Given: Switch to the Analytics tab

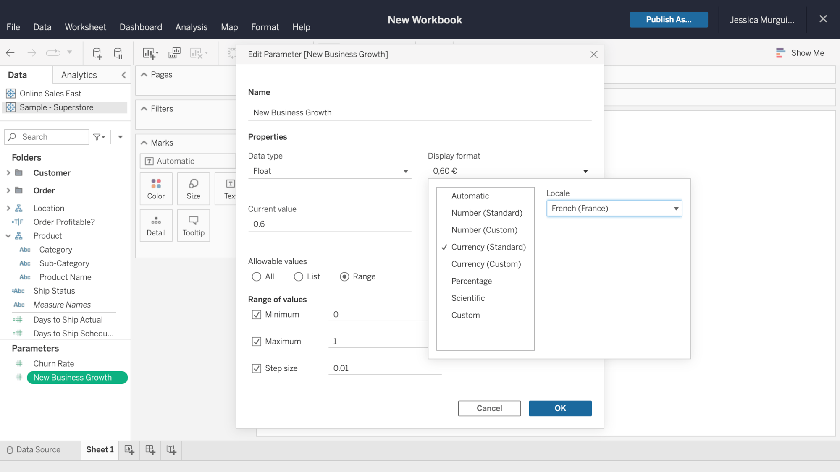Looking at the screenshot, I should pos(79,75).
